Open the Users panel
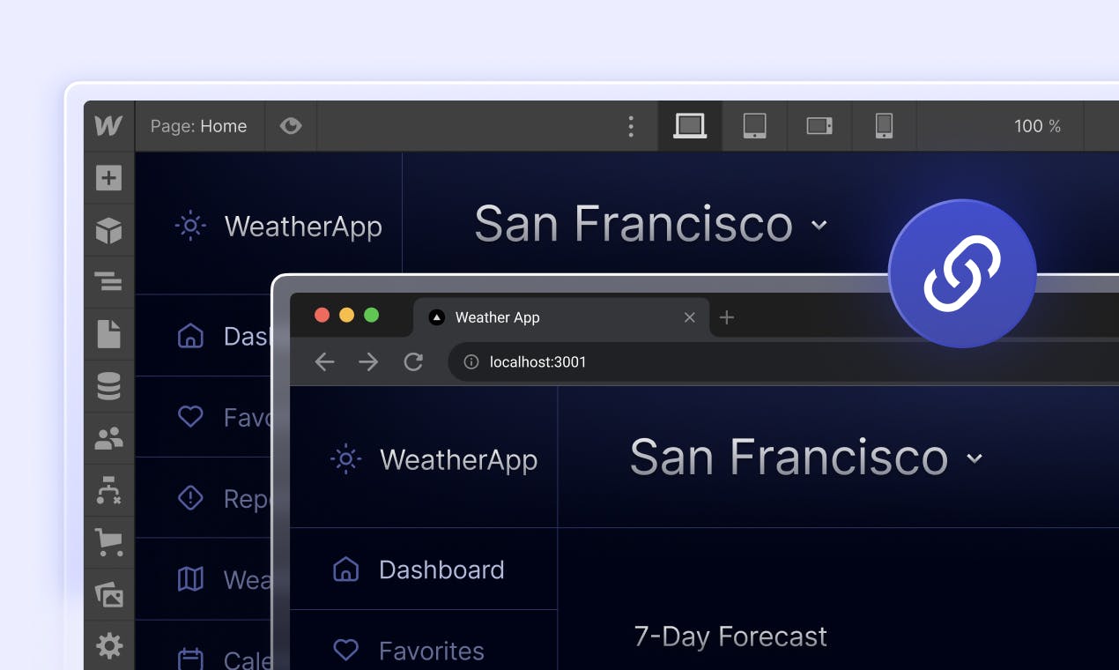The width and height of the screenshot is (1119, 670). 108,438
